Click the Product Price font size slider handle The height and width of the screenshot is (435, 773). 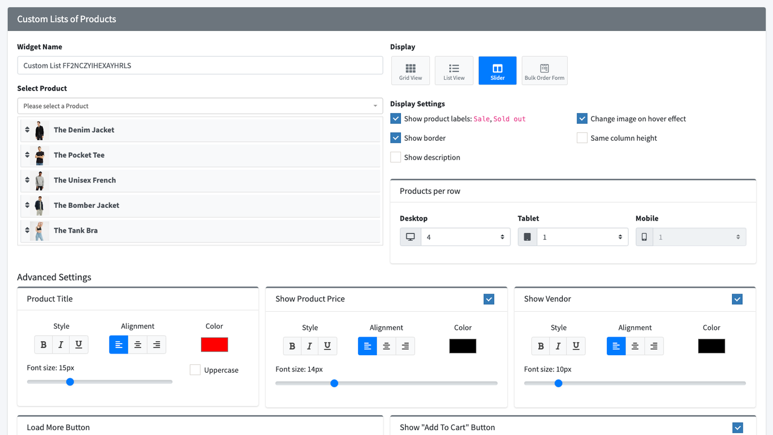334,383
